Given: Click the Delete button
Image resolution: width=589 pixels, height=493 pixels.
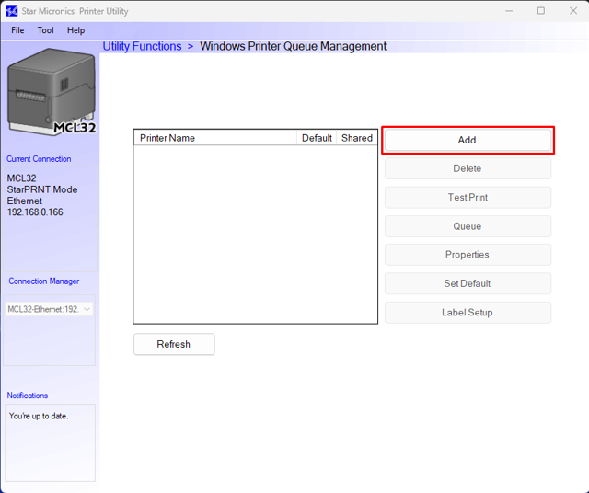Looking at the screenshot, I should 468,168.
